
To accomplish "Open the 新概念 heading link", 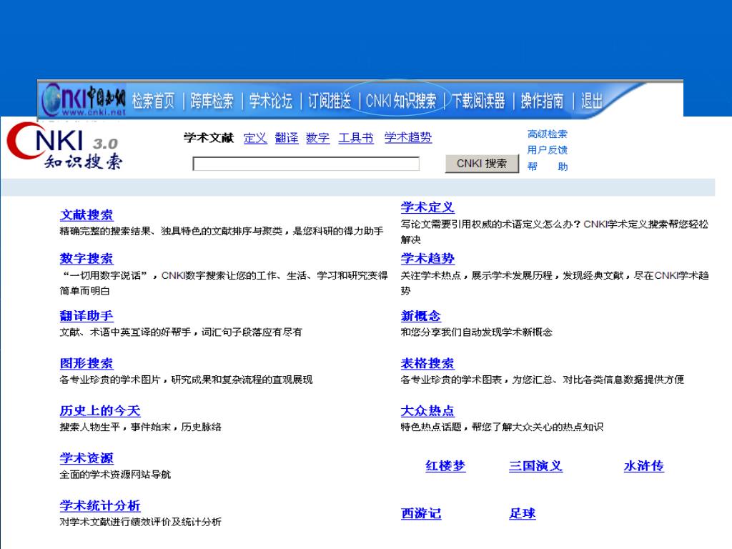I will (x=420, y=316).
